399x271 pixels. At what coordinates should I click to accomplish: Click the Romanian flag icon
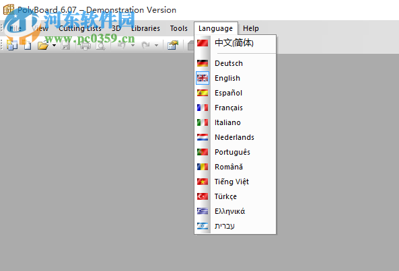203,167
